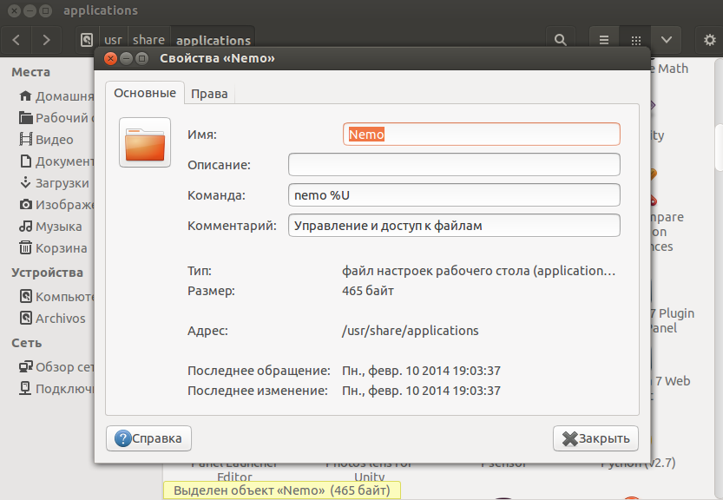Click the Устройства sidebar heading
723x500 pixels.
point(47,273)
